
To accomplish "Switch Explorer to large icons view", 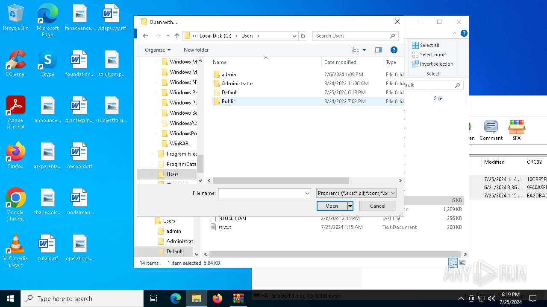I will (x=462, y=263).
